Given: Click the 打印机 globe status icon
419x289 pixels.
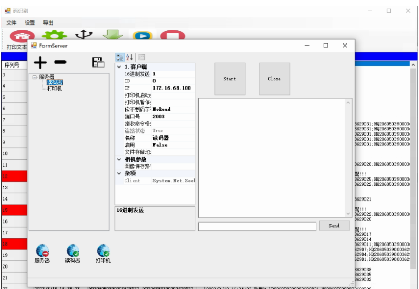Looking at the screenshot, I should pos(103,251).
